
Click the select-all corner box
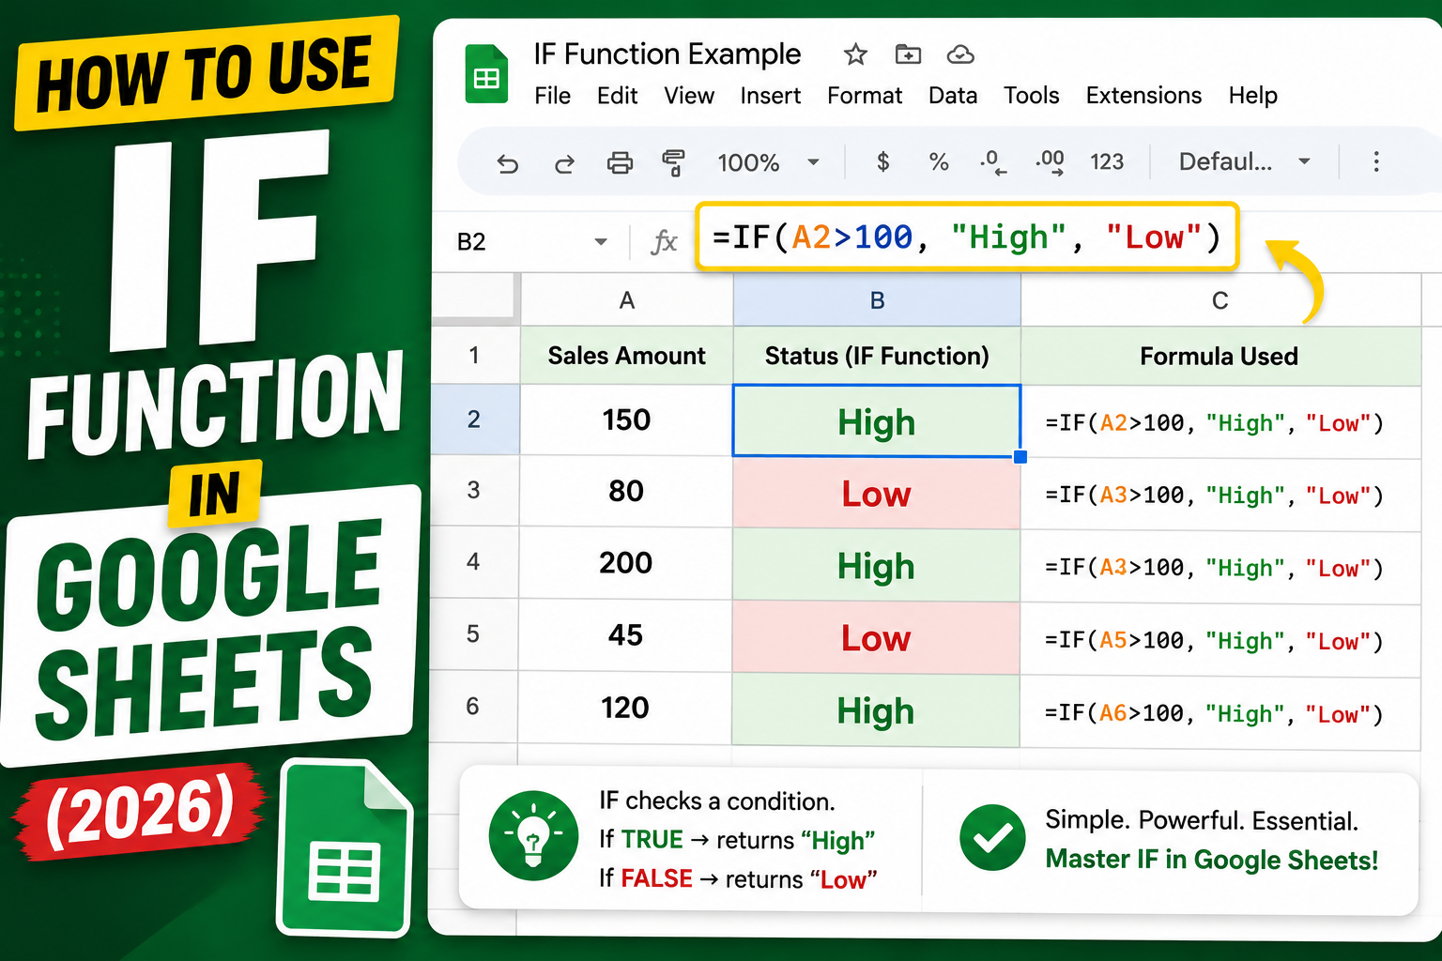point(475,299)
